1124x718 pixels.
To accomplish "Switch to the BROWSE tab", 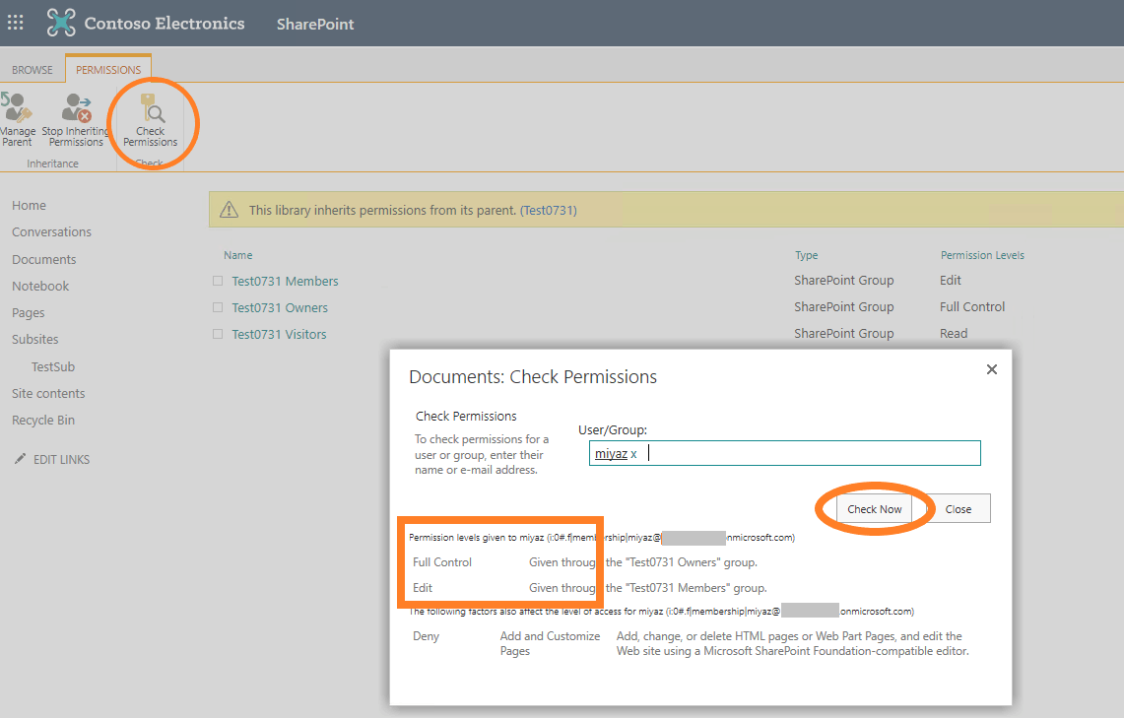I will click(x=33, y=70).
